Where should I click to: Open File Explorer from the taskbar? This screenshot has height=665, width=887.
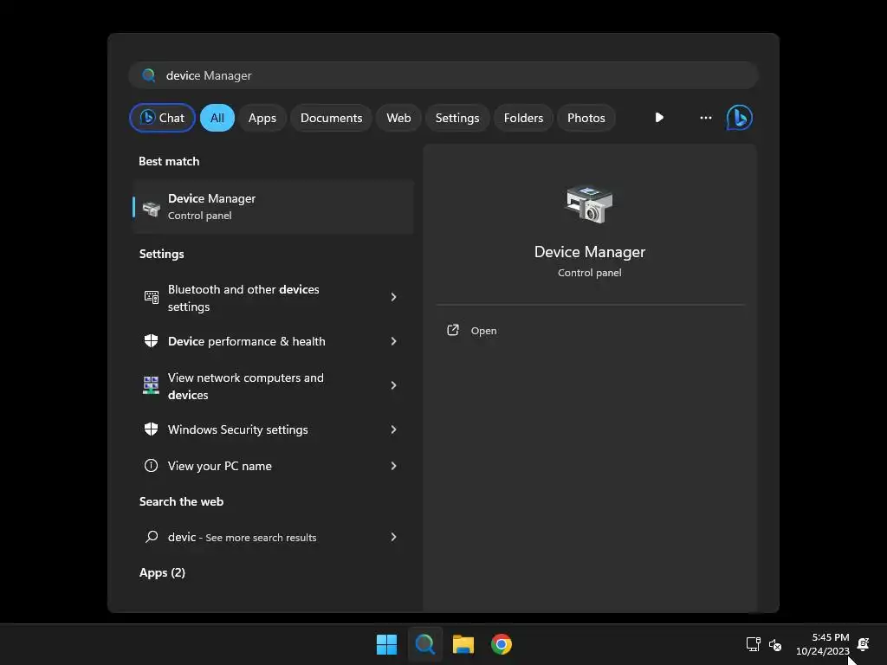[463, 644]
